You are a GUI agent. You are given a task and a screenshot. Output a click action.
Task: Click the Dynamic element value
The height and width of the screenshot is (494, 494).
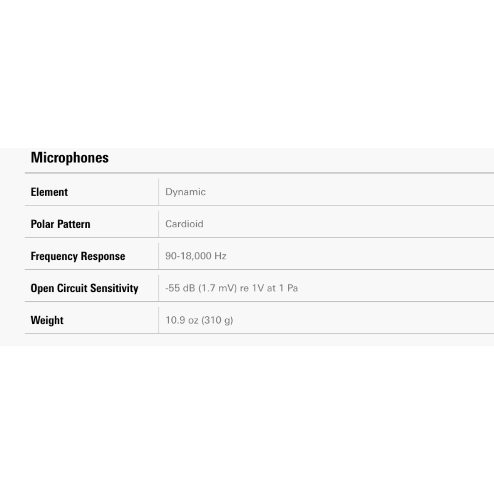point(186,192)
